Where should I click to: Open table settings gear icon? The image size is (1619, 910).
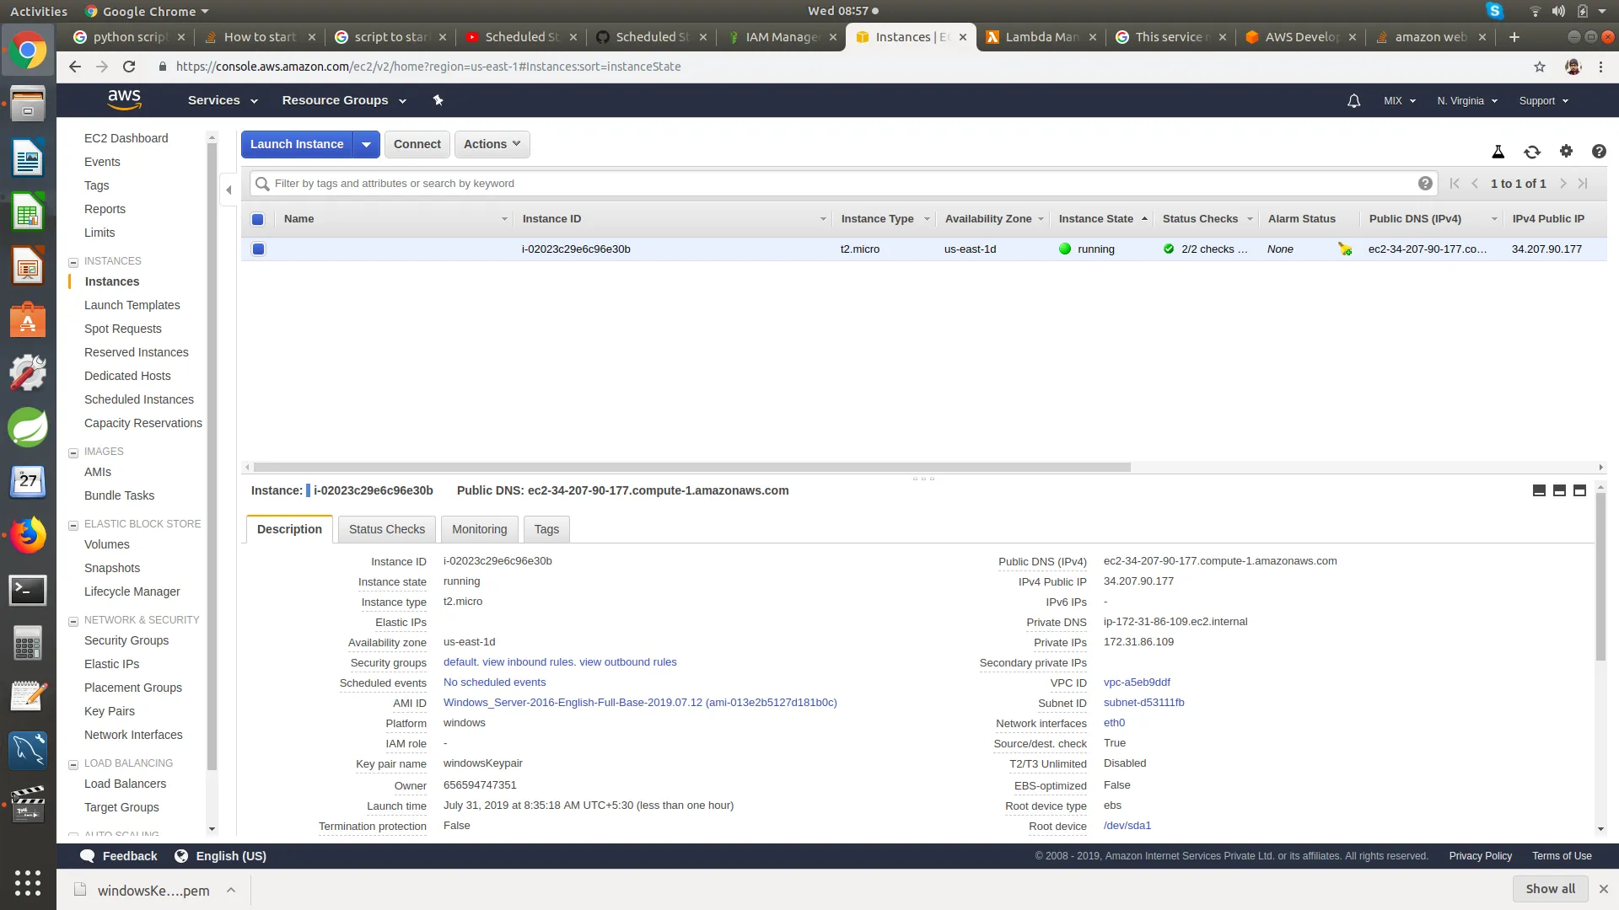click(1566, 151)
